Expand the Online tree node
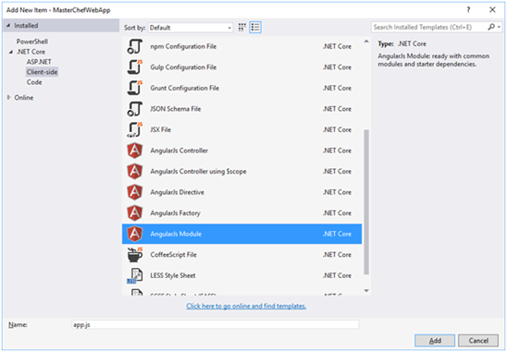Image resolution: width=507 pixels, height=352 pixels. coord(8,98)
